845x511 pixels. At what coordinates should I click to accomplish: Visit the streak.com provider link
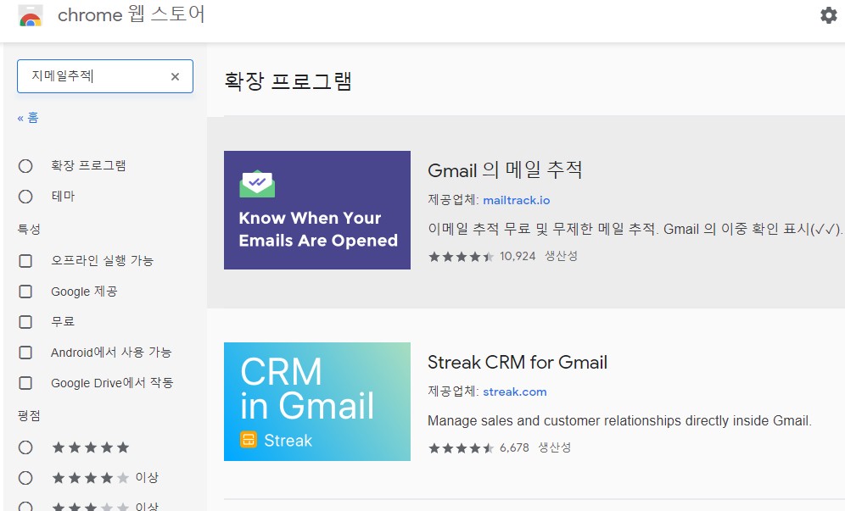[x=515, y=392]
